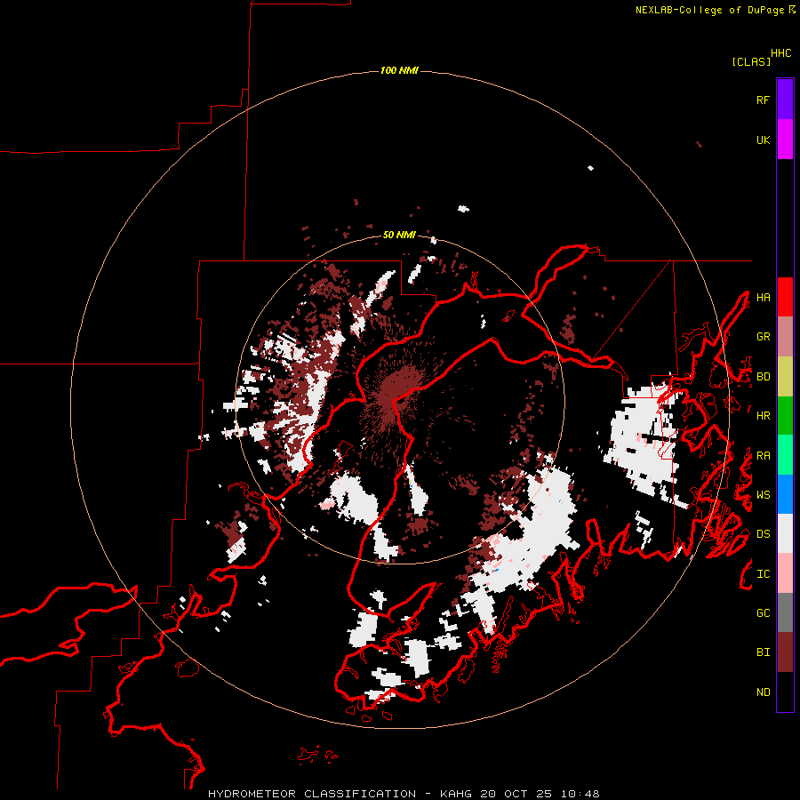Select the IC pink legend swatch
This screenshot has height=800, width=800.
tap(785, 573)
